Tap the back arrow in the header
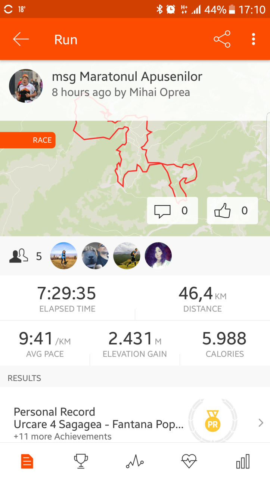Viewport: 270px width, 480px height. 21,39
